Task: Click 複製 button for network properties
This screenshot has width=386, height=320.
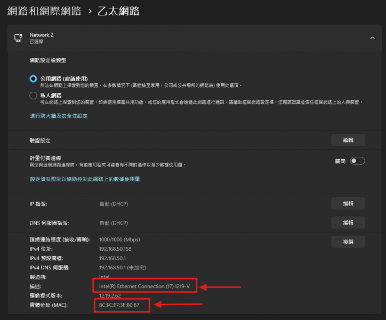Action: click(x=348, y=242)
